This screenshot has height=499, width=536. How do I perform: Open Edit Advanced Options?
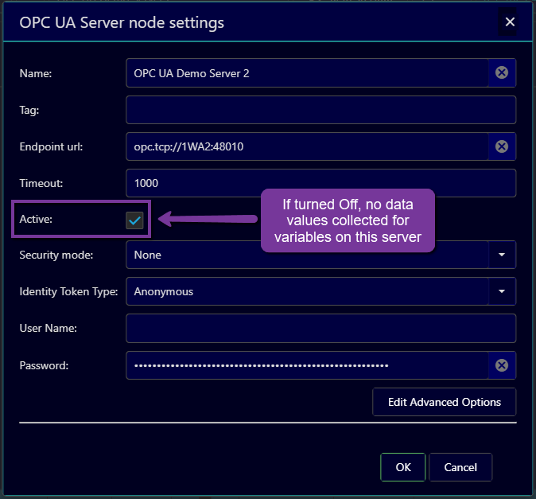click(x=444, y=402)
